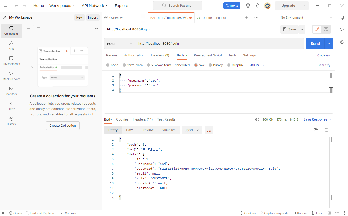Screen dimensions: 348x216
Task: Select the raw body type
Action: point(199,65)
